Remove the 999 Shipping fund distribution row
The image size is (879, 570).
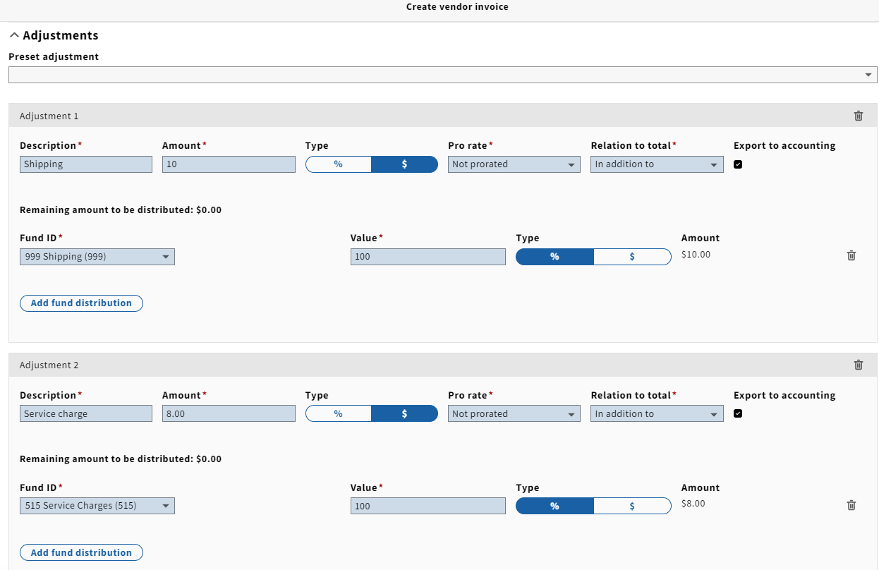851,255
